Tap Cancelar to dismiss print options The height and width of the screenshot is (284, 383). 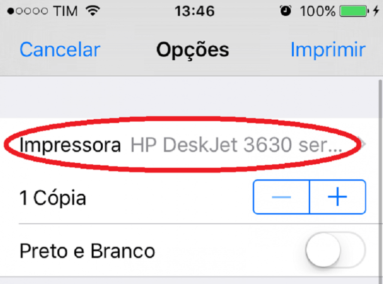[x=60, y=49]
